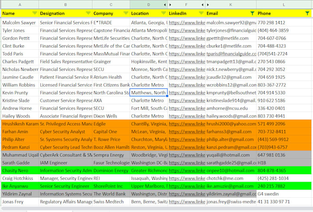Image resolution: width=313 pixels, height=212 pixels.
Task: Select the Matthews, North location cell
Action: 149,93
